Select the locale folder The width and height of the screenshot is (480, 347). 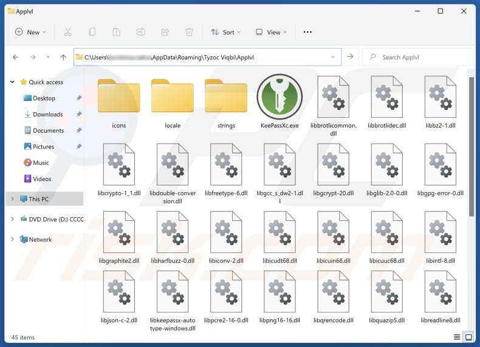click(x=173, y=96)
